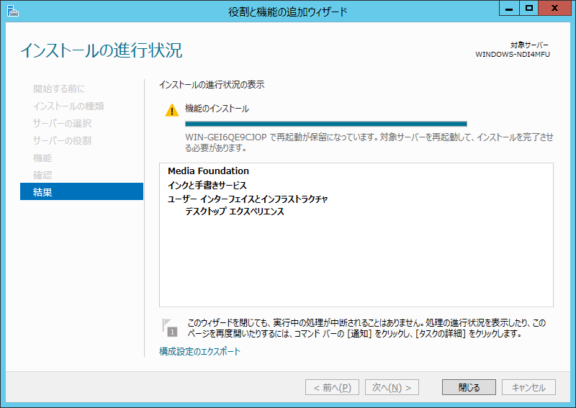The image size is (576, 408).
Task: Select インクと手書きサービス list entry
Action: point(207,185)
